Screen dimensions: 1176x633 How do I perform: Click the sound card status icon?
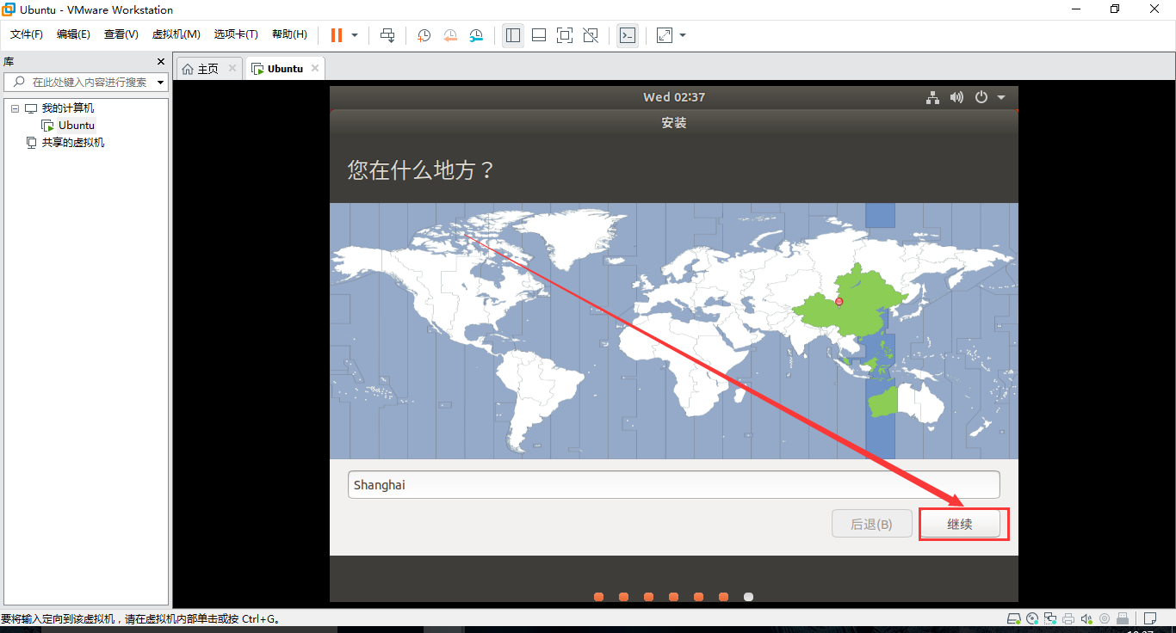pyautogui.click(x=1086, y=618)
